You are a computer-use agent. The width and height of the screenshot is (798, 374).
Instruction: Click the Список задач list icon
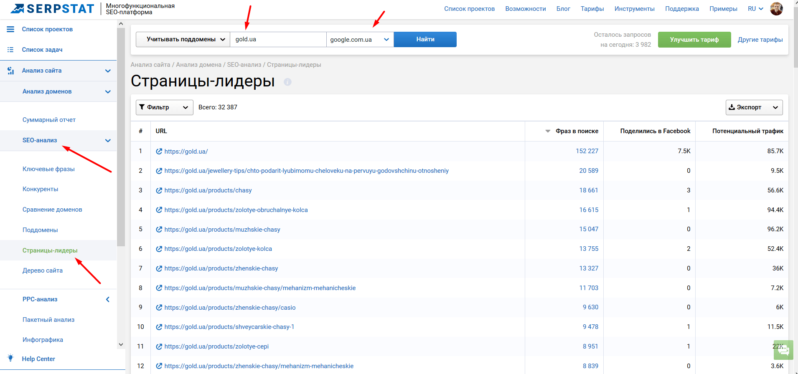point(10,50)
